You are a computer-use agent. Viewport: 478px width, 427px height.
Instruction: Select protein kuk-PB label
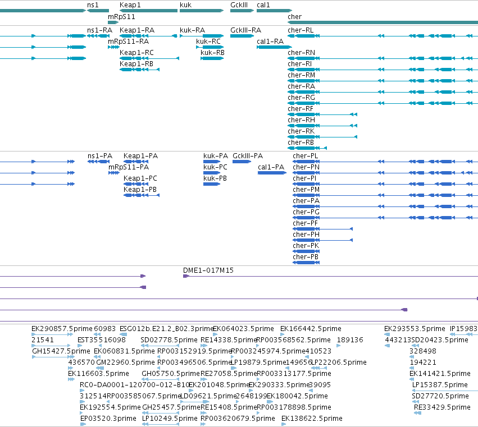coord(215,178)
